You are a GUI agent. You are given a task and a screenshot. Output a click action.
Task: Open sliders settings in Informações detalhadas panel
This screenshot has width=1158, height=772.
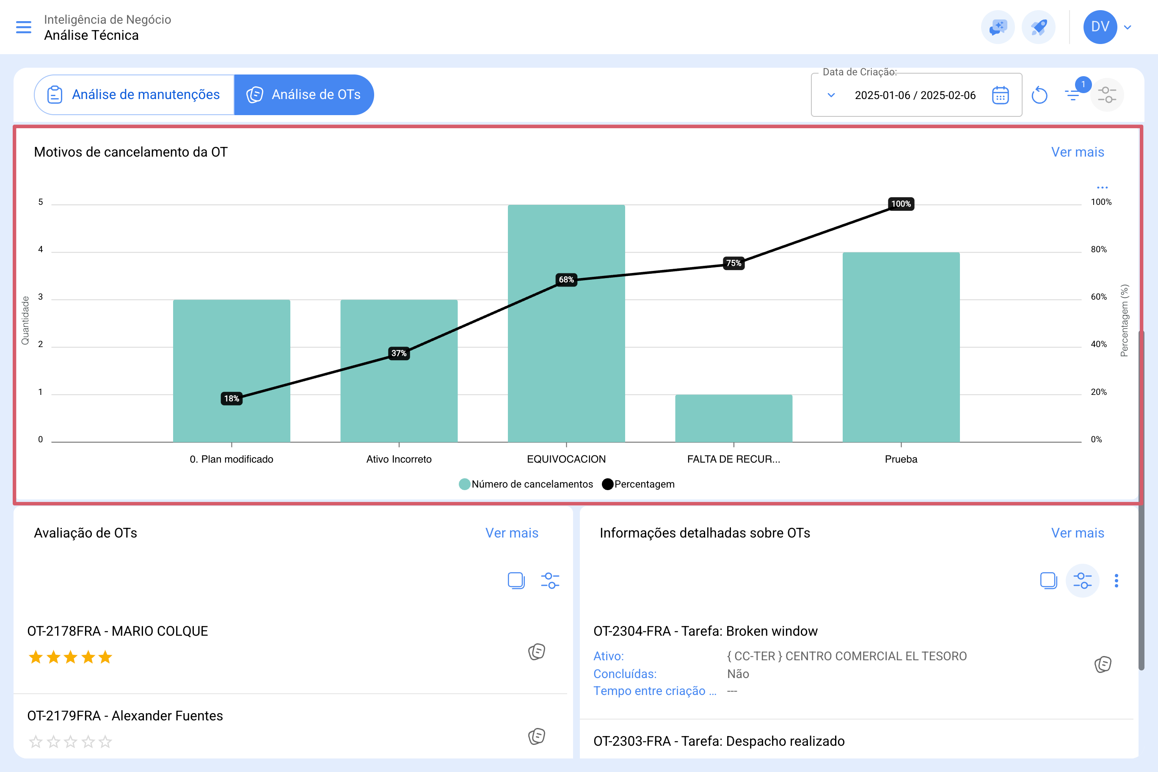1082,580
